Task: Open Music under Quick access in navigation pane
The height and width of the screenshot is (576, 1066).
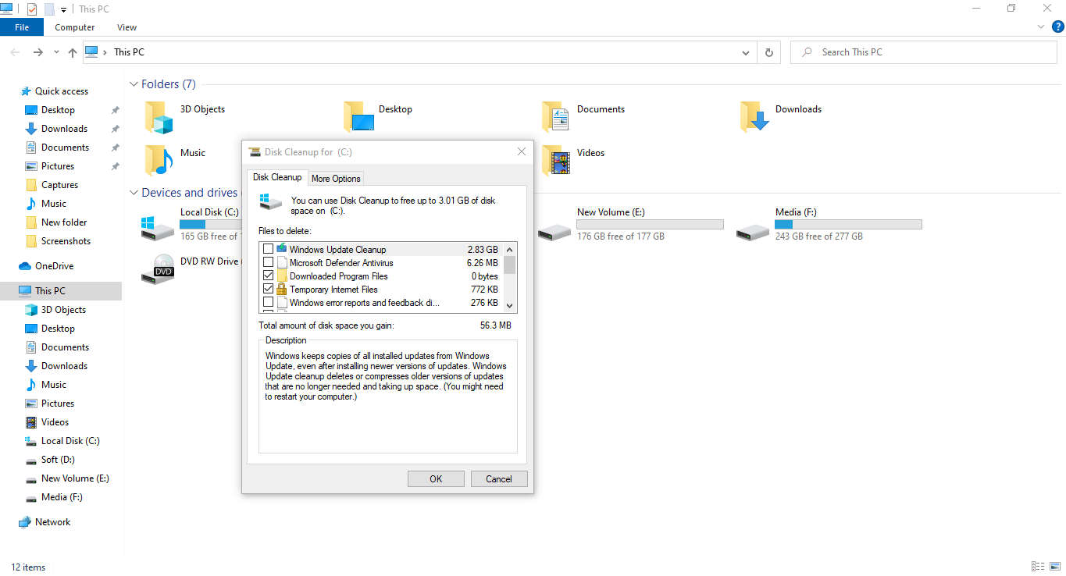Action: coord(45,204)
